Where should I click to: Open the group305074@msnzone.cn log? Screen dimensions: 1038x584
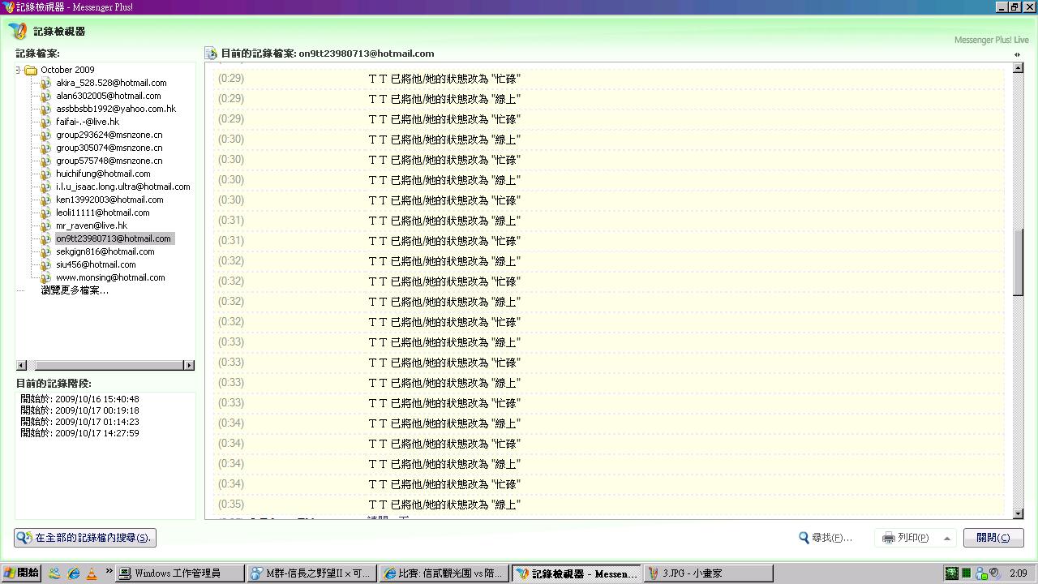(109, 148)
